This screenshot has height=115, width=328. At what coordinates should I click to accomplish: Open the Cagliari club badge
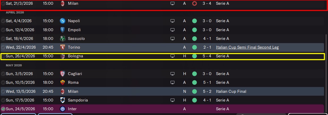coord(63,74)
